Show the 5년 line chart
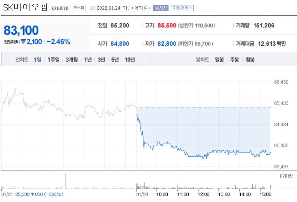297x202 pixels. [x=115, y=60]
